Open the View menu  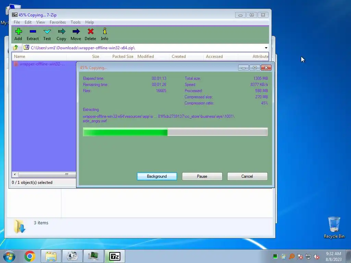(x=40, y=22)
